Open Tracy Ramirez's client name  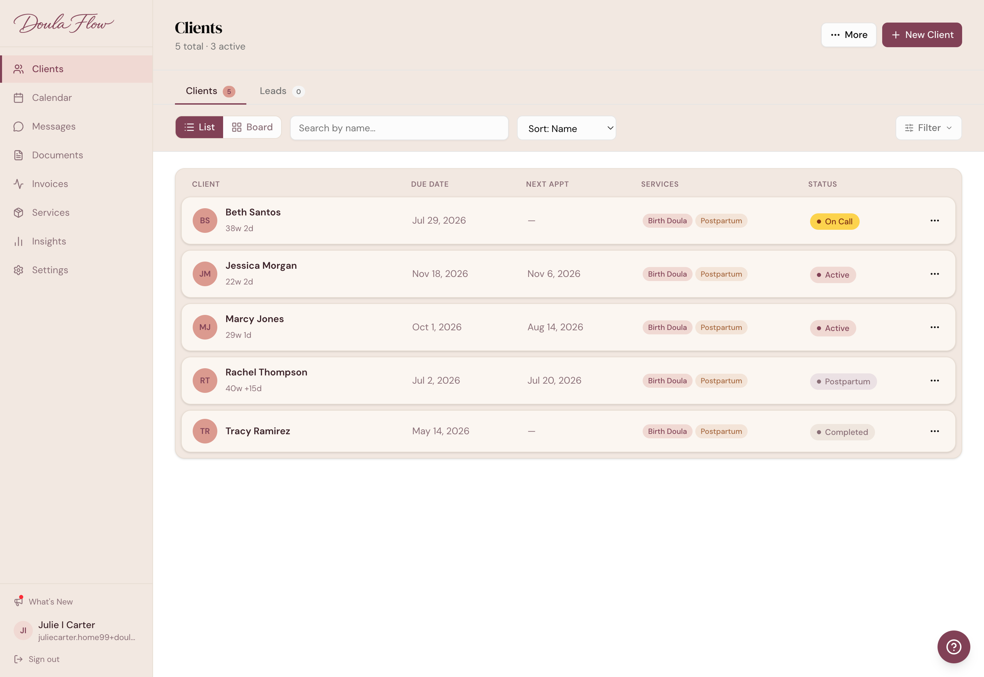[258, 431]
